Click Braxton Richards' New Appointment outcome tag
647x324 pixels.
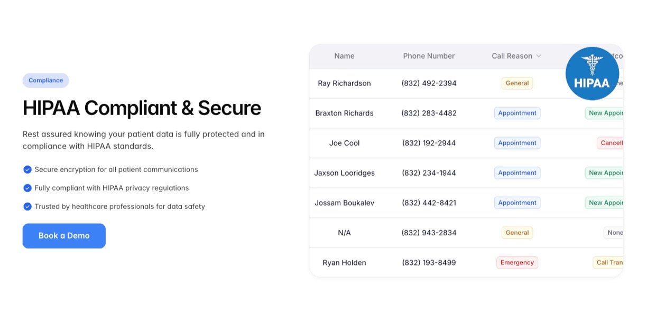point(605,113)
